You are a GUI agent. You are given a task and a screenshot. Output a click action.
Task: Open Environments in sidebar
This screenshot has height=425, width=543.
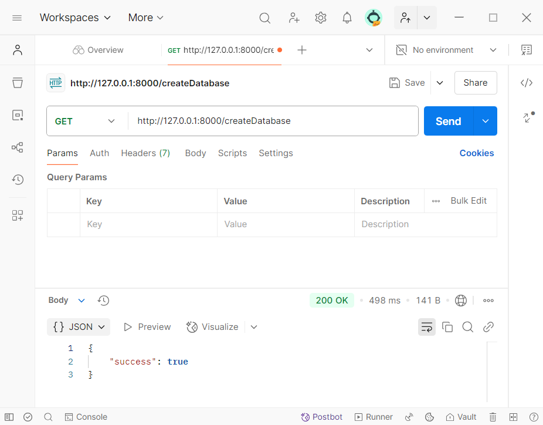[x=18, y=115]
